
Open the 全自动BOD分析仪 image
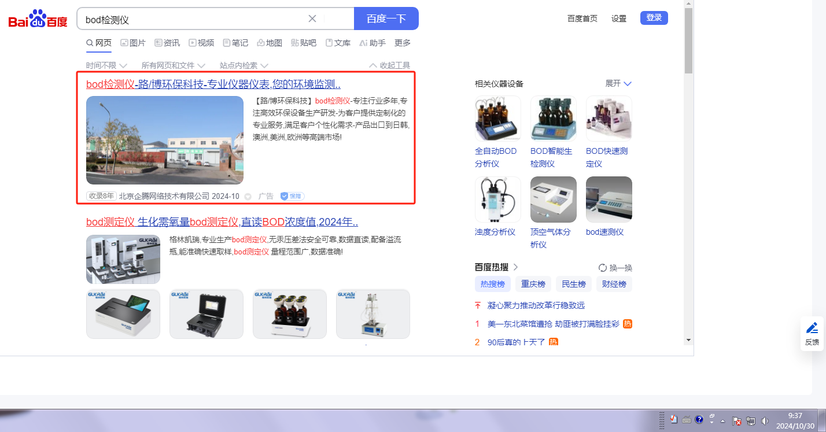pos(498,119)
